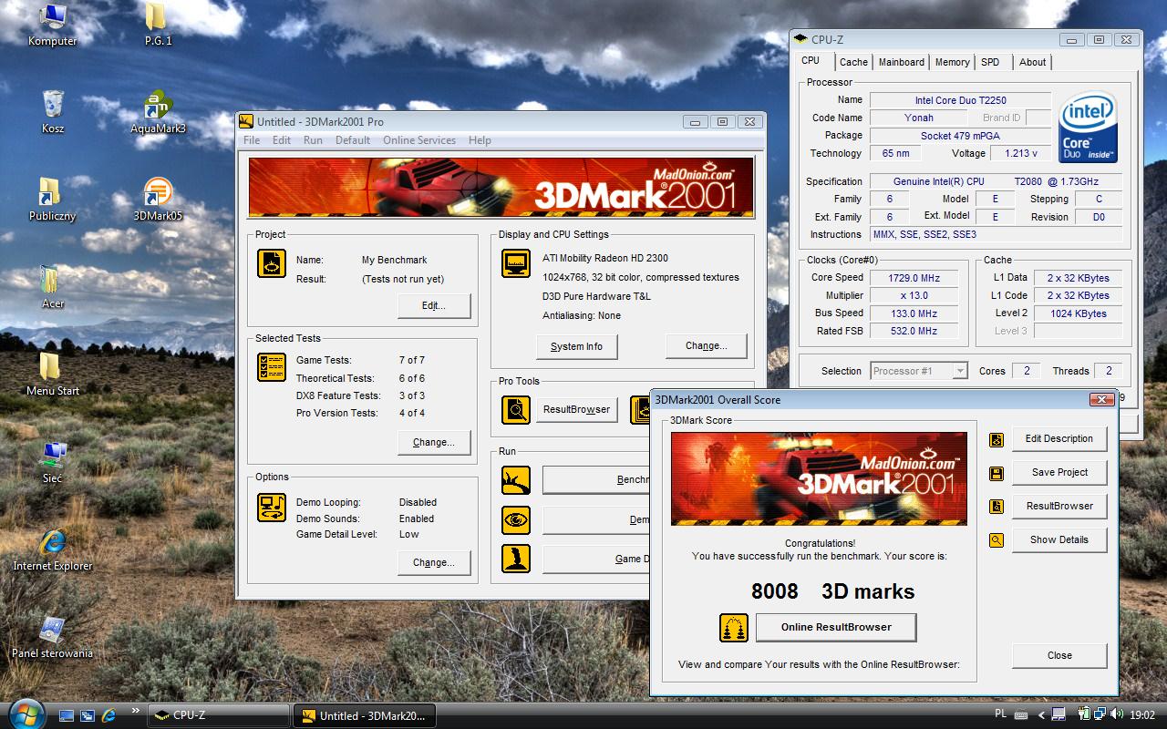This screenshot has height=729, width=1167.
Task: Select the Sieć network icon
Action: click(x=52, y=462)
